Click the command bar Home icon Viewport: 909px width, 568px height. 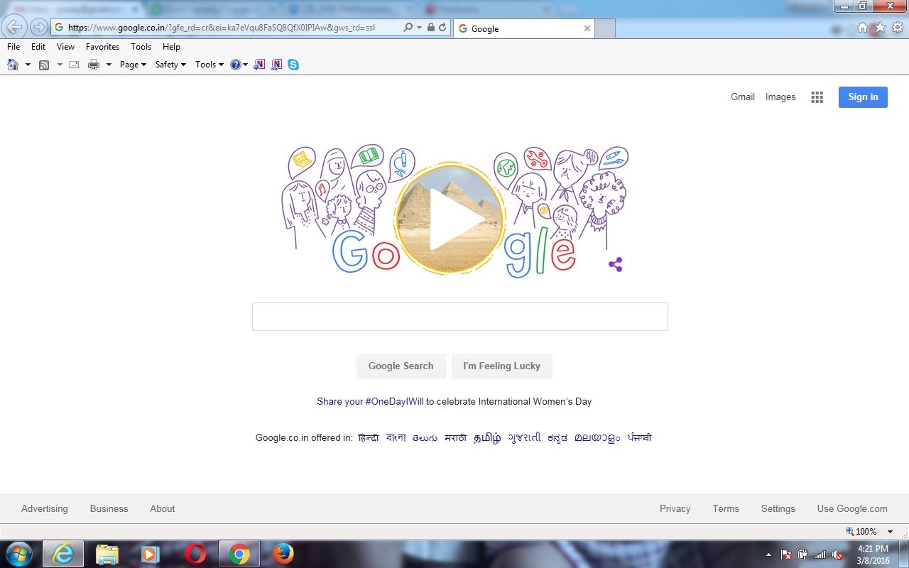[13, 65]
